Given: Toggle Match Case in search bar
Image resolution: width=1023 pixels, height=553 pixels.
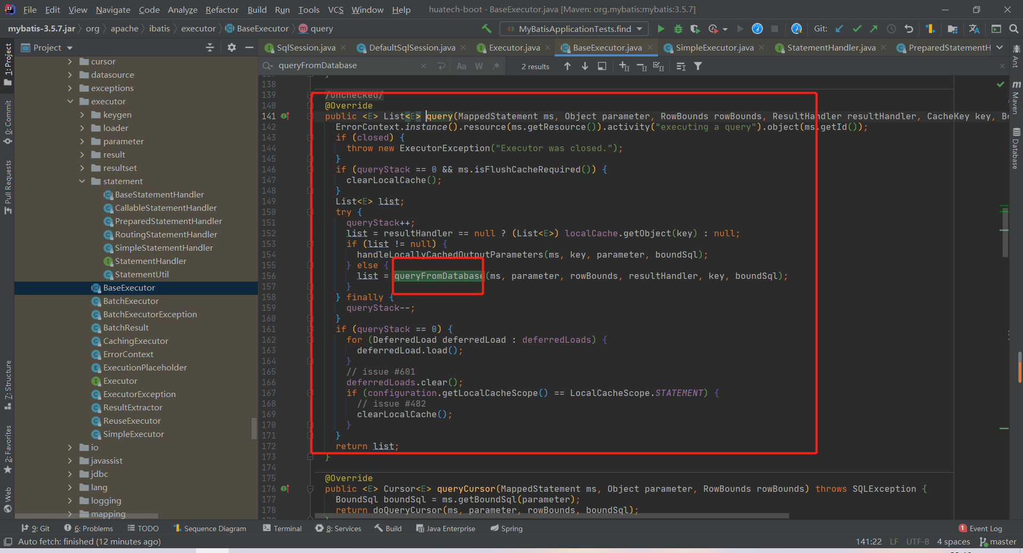Looking at the screenshot, I should pyautogui.click(x=461, y=66).
